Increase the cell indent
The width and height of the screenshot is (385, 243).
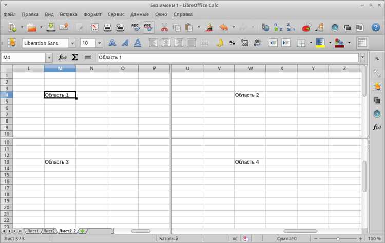coord(286,43)
